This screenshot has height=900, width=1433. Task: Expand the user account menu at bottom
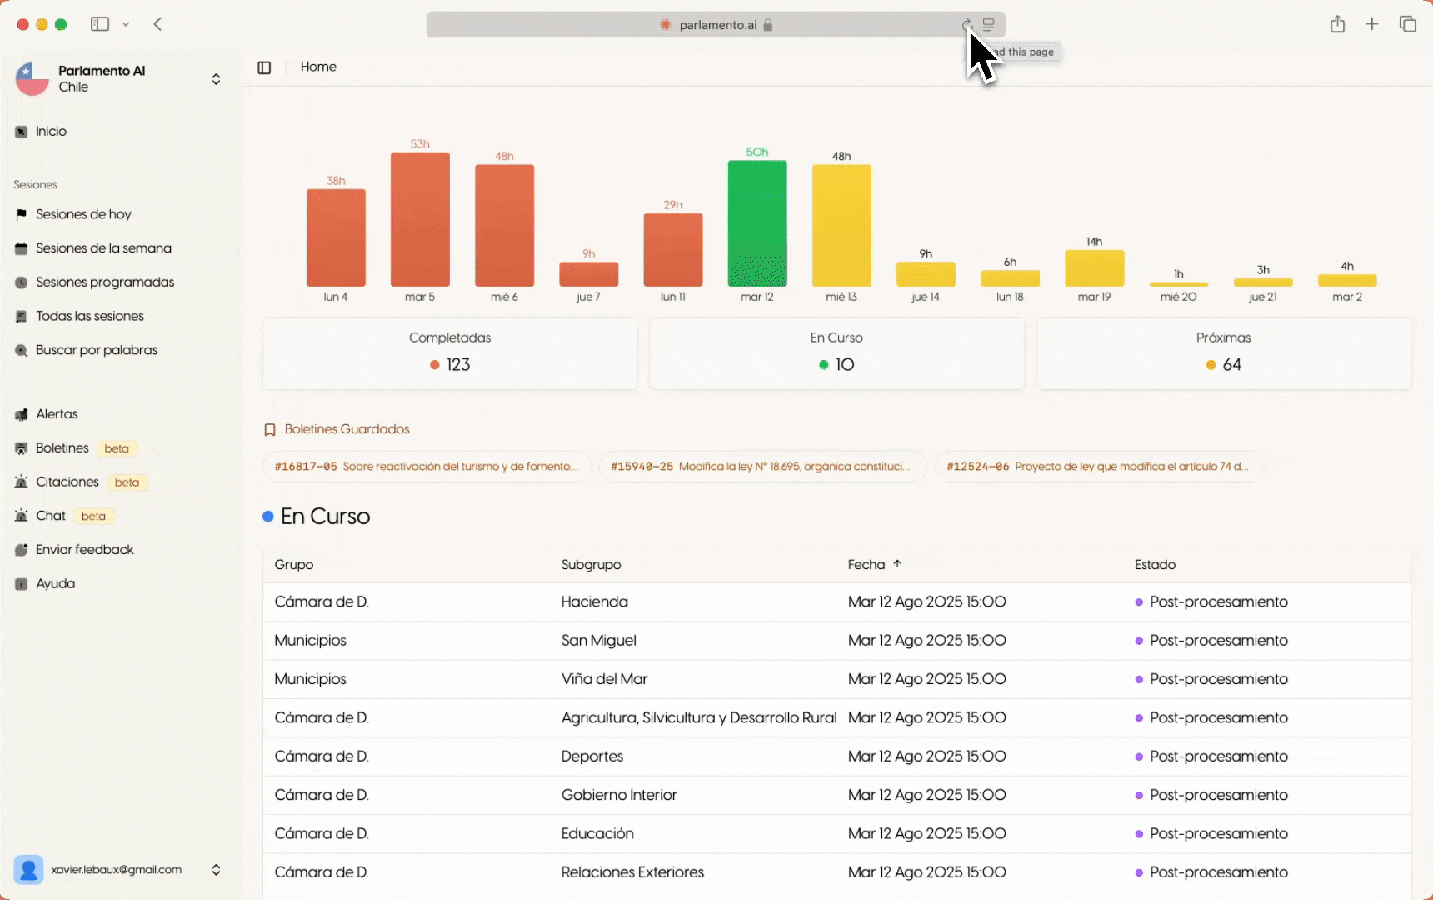(x=216, y=870)
